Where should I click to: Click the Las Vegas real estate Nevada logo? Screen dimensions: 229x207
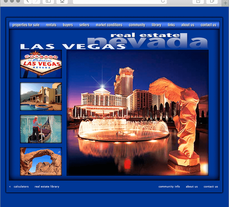114,41
